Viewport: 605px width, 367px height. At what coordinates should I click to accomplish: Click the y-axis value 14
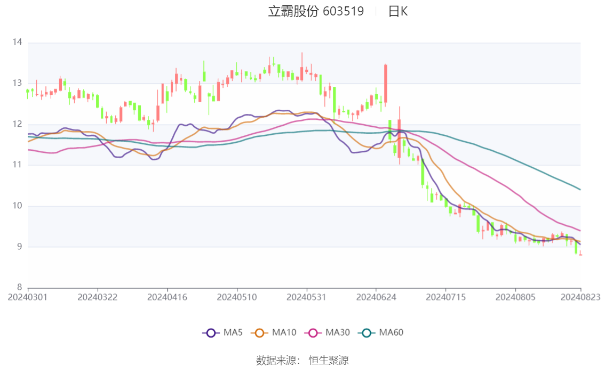coord(18,42)
